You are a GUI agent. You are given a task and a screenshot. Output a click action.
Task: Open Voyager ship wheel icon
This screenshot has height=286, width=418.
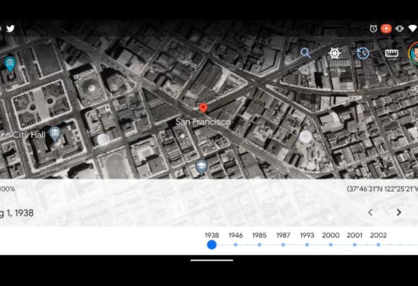334,53
